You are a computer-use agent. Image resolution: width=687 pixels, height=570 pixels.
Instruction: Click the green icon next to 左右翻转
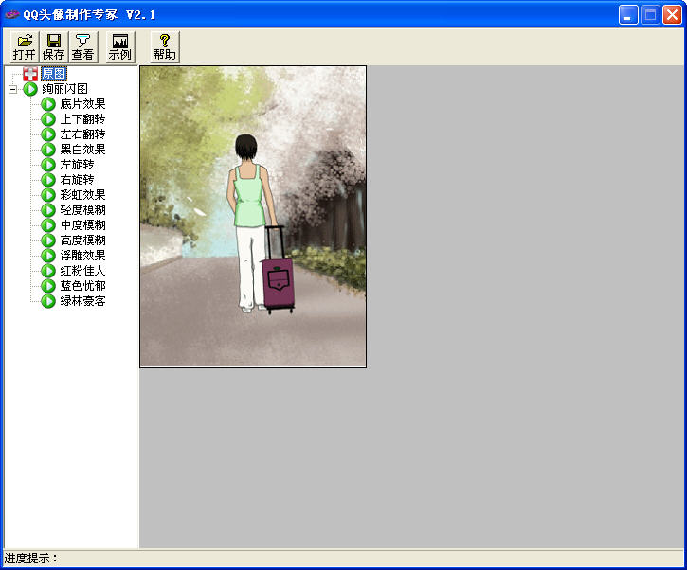click(48, 134)
